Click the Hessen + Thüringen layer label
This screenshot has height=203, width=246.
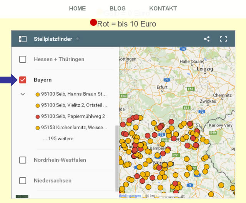coord(59,59)
